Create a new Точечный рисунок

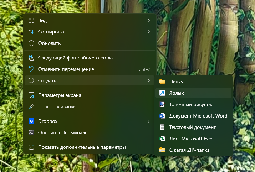tap(193, 104)
